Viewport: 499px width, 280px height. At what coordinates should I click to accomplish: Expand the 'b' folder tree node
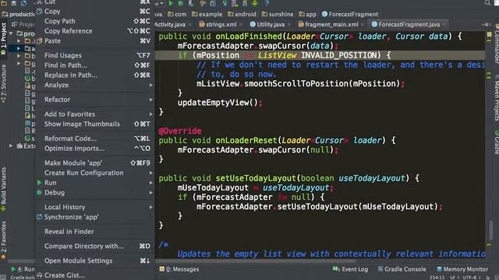pyautogui.click(x=19, y=56)
